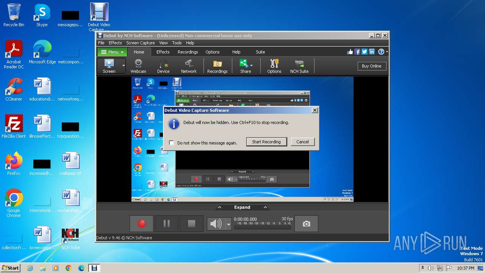This screenshot has width=485, height=273.
Task: Click the LinkedIn share icon
Action: [372, 52]
